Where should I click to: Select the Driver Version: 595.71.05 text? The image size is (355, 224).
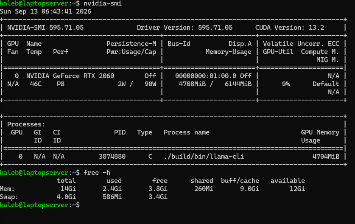(x=184, y=28)
